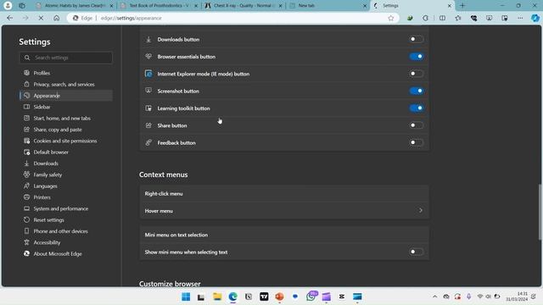
Task: Close the Atomic Habits tab
Action: click(111, 6)
